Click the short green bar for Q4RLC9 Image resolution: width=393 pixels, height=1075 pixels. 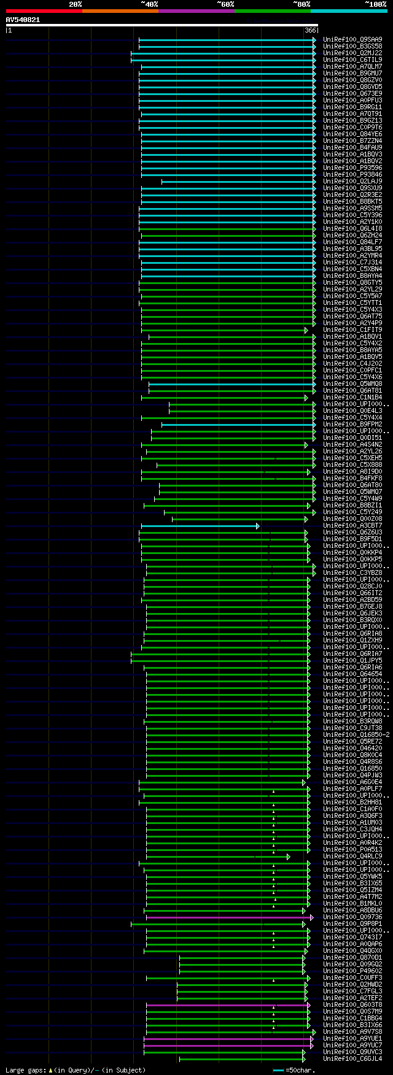(218, 857)
